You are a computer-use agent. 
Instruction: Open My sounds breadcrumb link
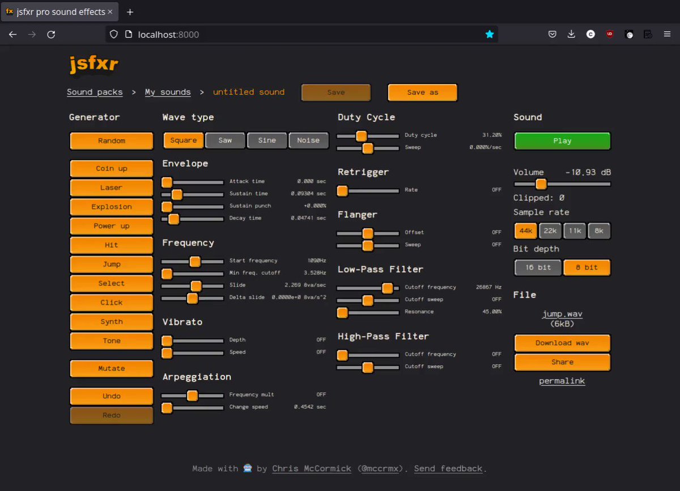[168, 92]
